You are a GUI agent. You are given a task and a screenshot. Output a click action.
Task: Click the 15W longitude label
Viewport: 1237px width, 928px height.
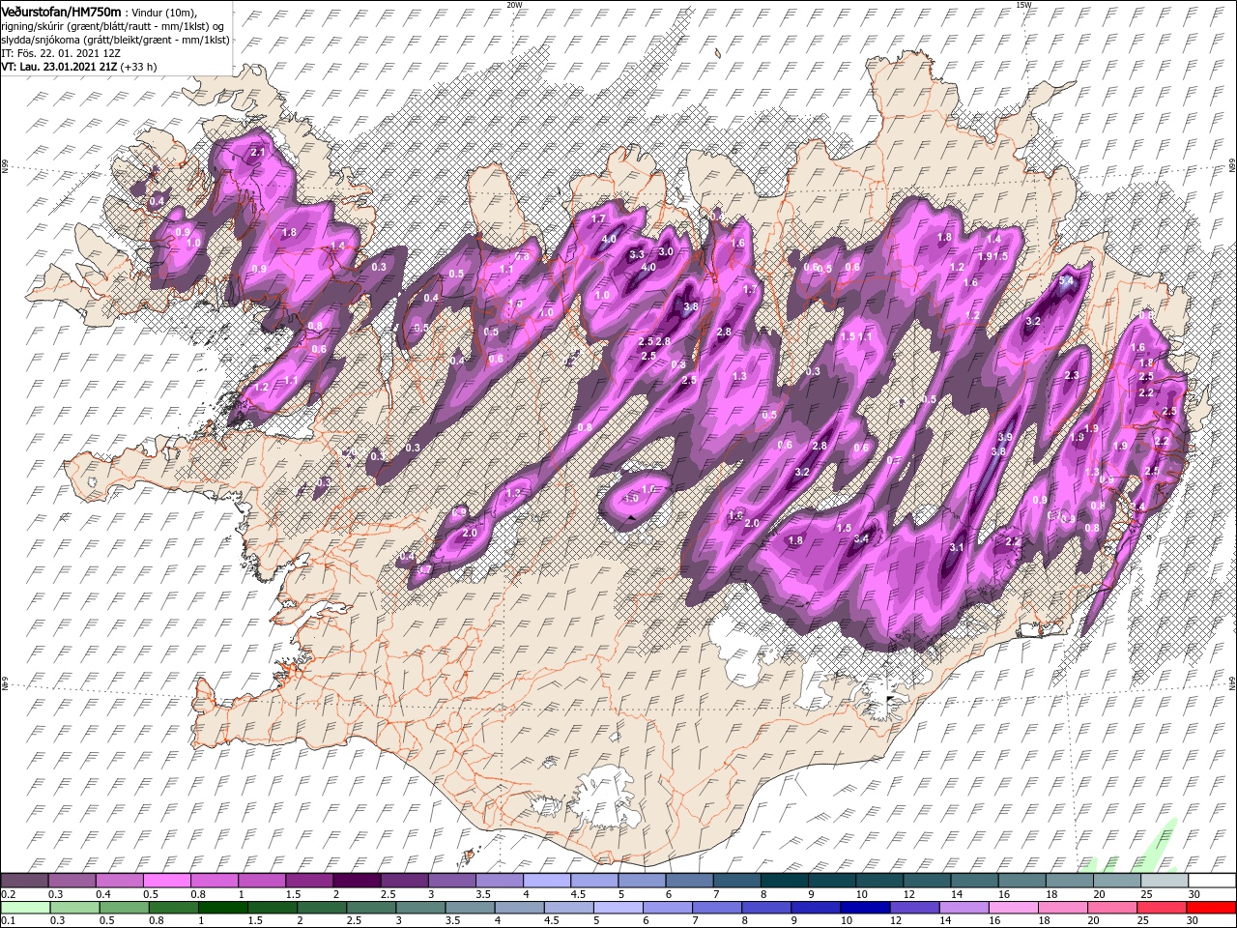(1023, 5)
